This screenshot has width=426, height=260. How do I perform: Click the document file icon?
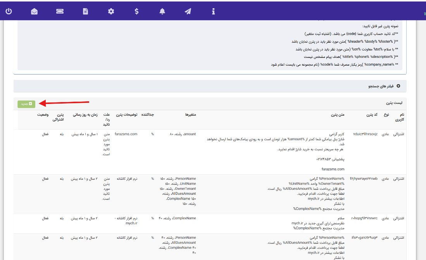tap(85, 11)
